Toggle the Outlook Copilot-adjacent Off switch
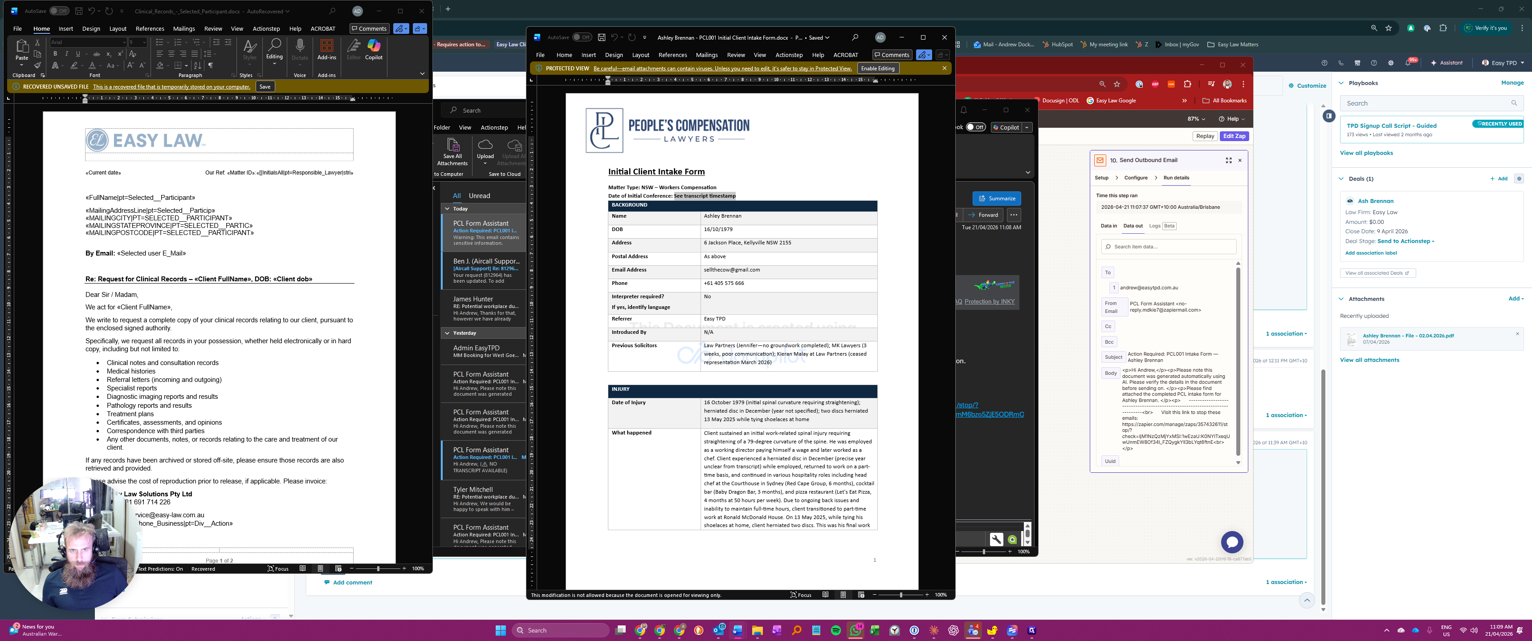This screenshot has width=1532, height=641. (975, 127)
